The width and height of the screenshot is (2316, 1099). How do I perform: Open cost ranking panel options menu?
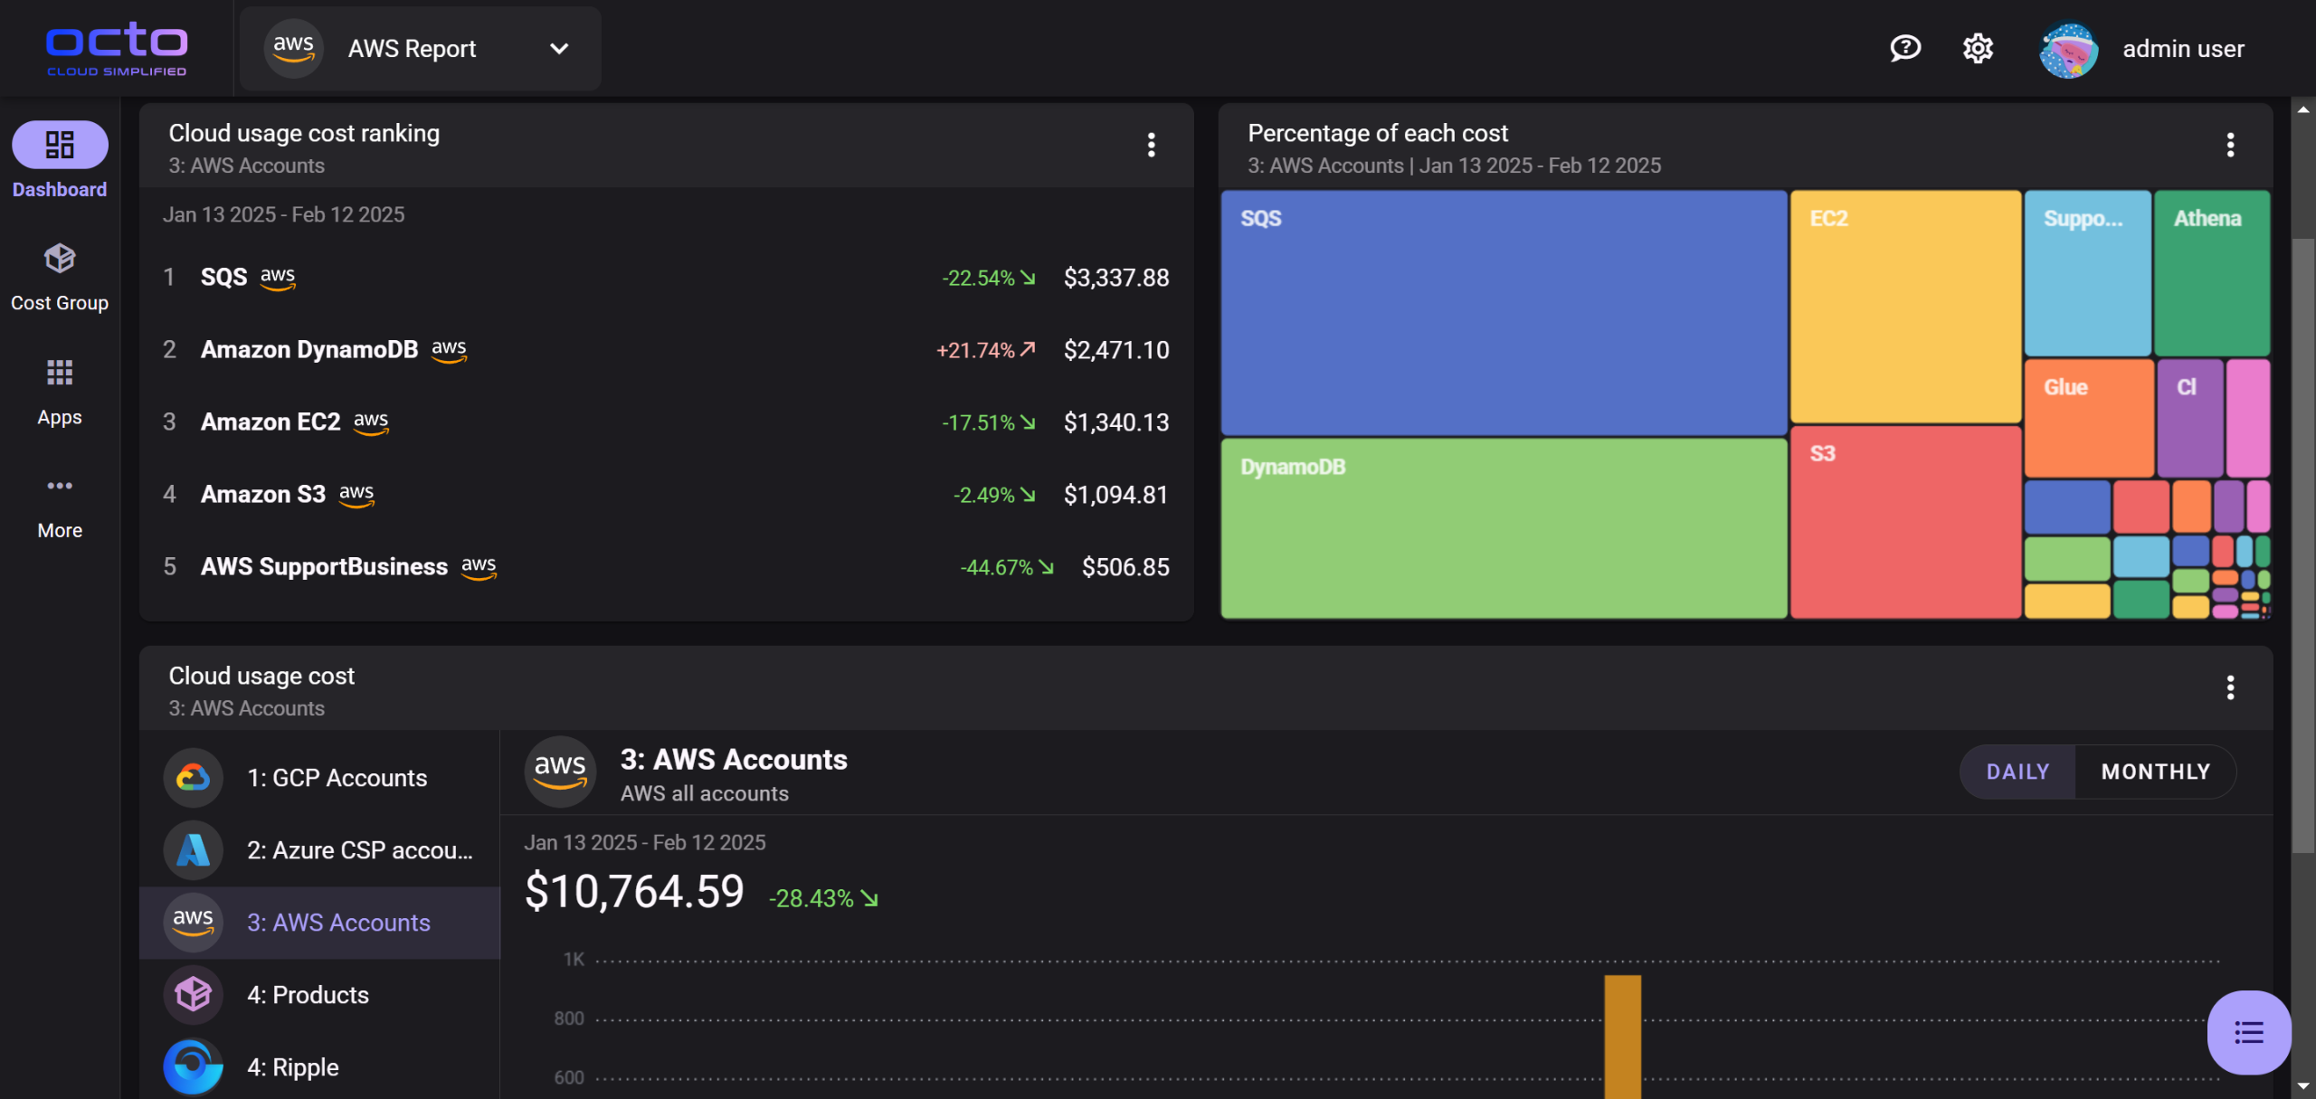pyautogui.click(x=1151, y=145)
